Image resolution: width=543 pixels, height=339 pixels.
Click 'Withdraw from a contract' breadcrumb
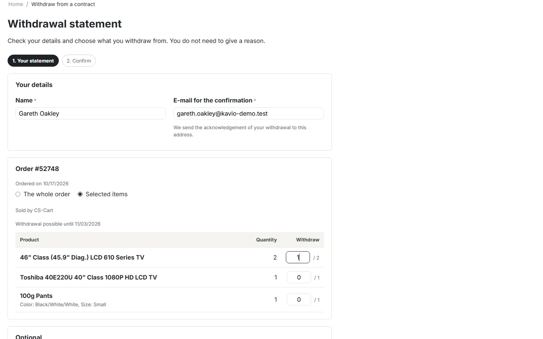(63, 4)
